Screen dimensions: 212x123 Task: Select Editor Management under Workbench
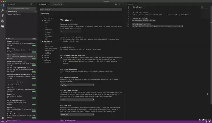coord(51,48)
